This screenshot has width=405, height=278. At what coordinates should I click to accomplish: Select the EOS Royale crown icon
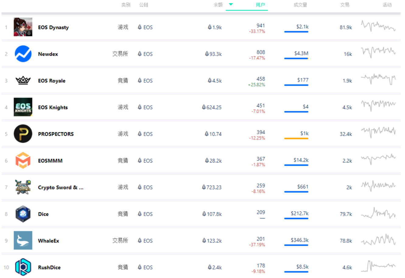click(23, 81)
